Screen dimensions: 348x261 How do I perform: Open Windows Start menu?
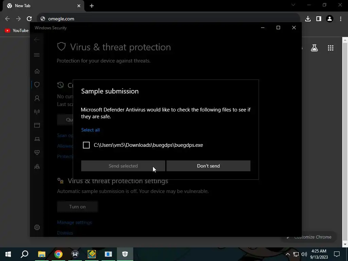coord(8,254)
